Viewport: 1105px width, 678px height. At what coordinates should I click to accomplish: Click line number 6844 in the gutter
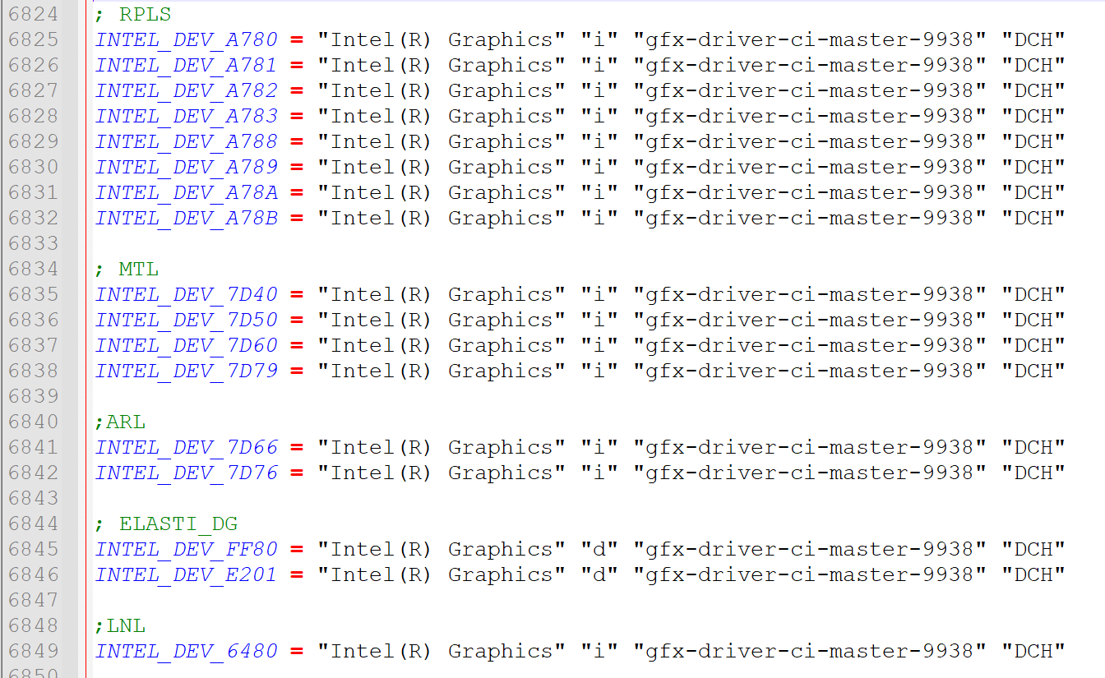click(x=34, y=523)
